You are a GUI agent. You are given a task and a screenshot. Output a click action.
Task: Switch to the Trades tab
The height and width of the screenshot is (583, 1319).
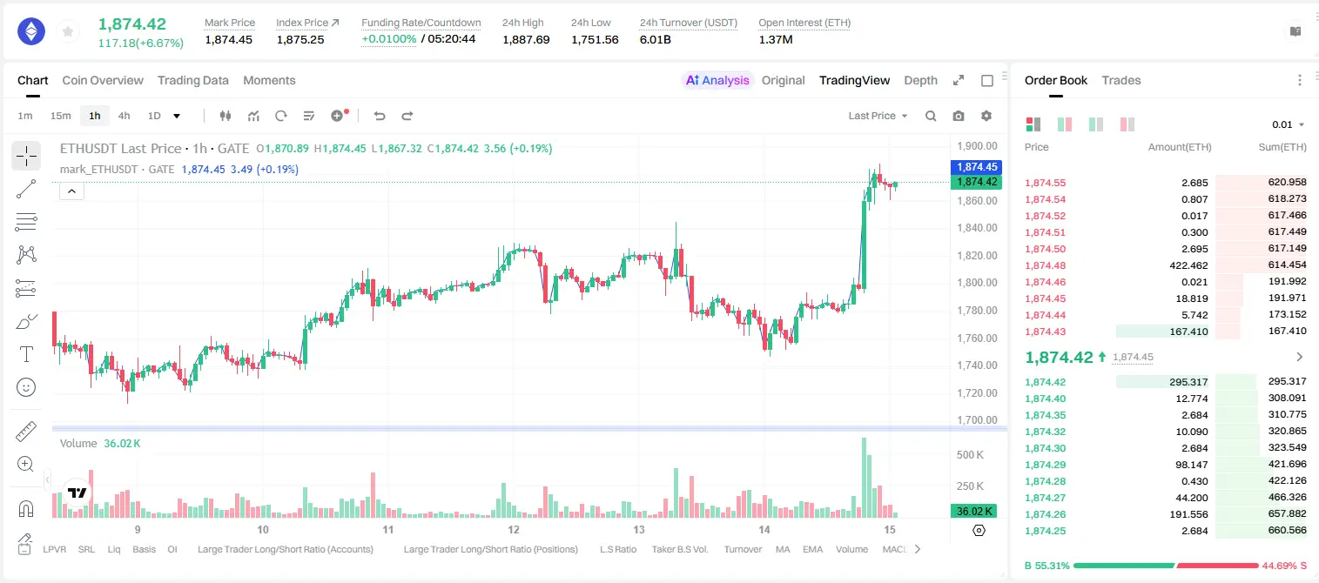tap(1121, 80)
